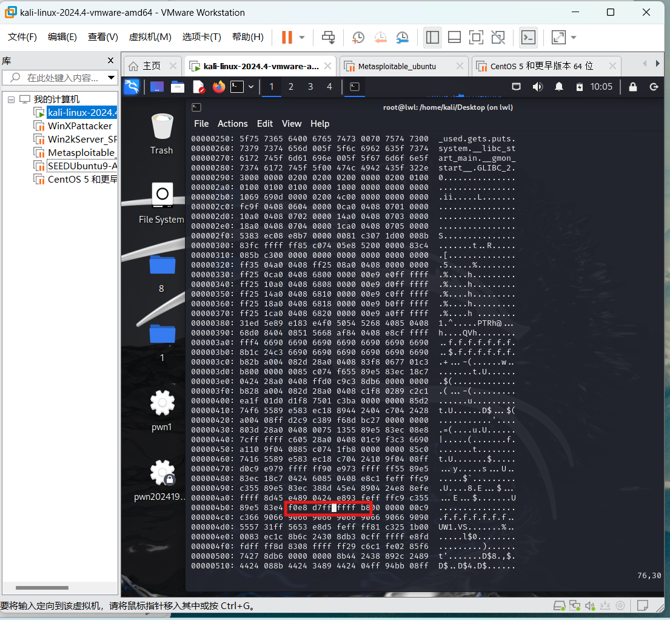The height and width of the screenshot is (620, 670).
Task: Open the library search filter dropdown
Action: [112, 78]
